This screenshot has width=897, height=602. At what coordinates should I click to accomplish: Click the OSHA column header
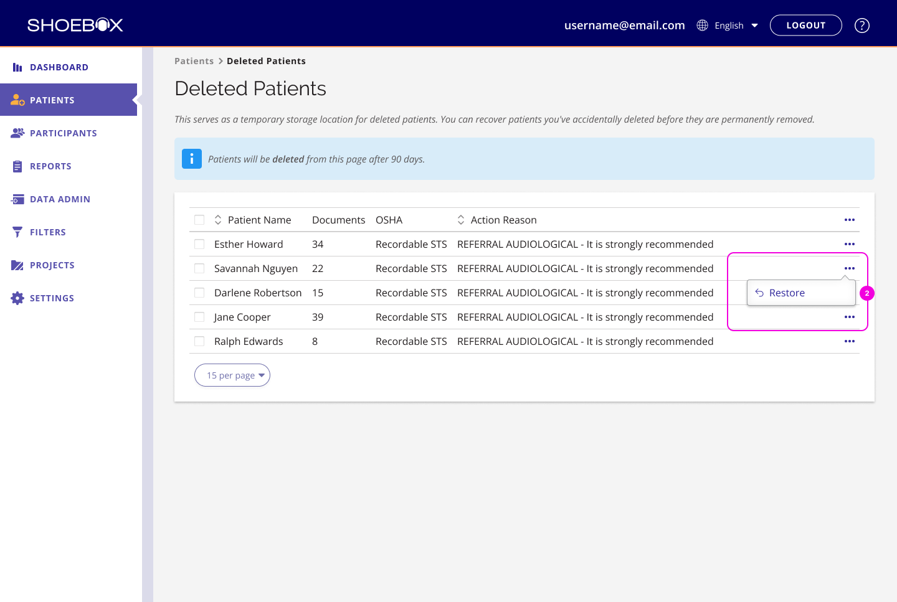pos(389,220)
